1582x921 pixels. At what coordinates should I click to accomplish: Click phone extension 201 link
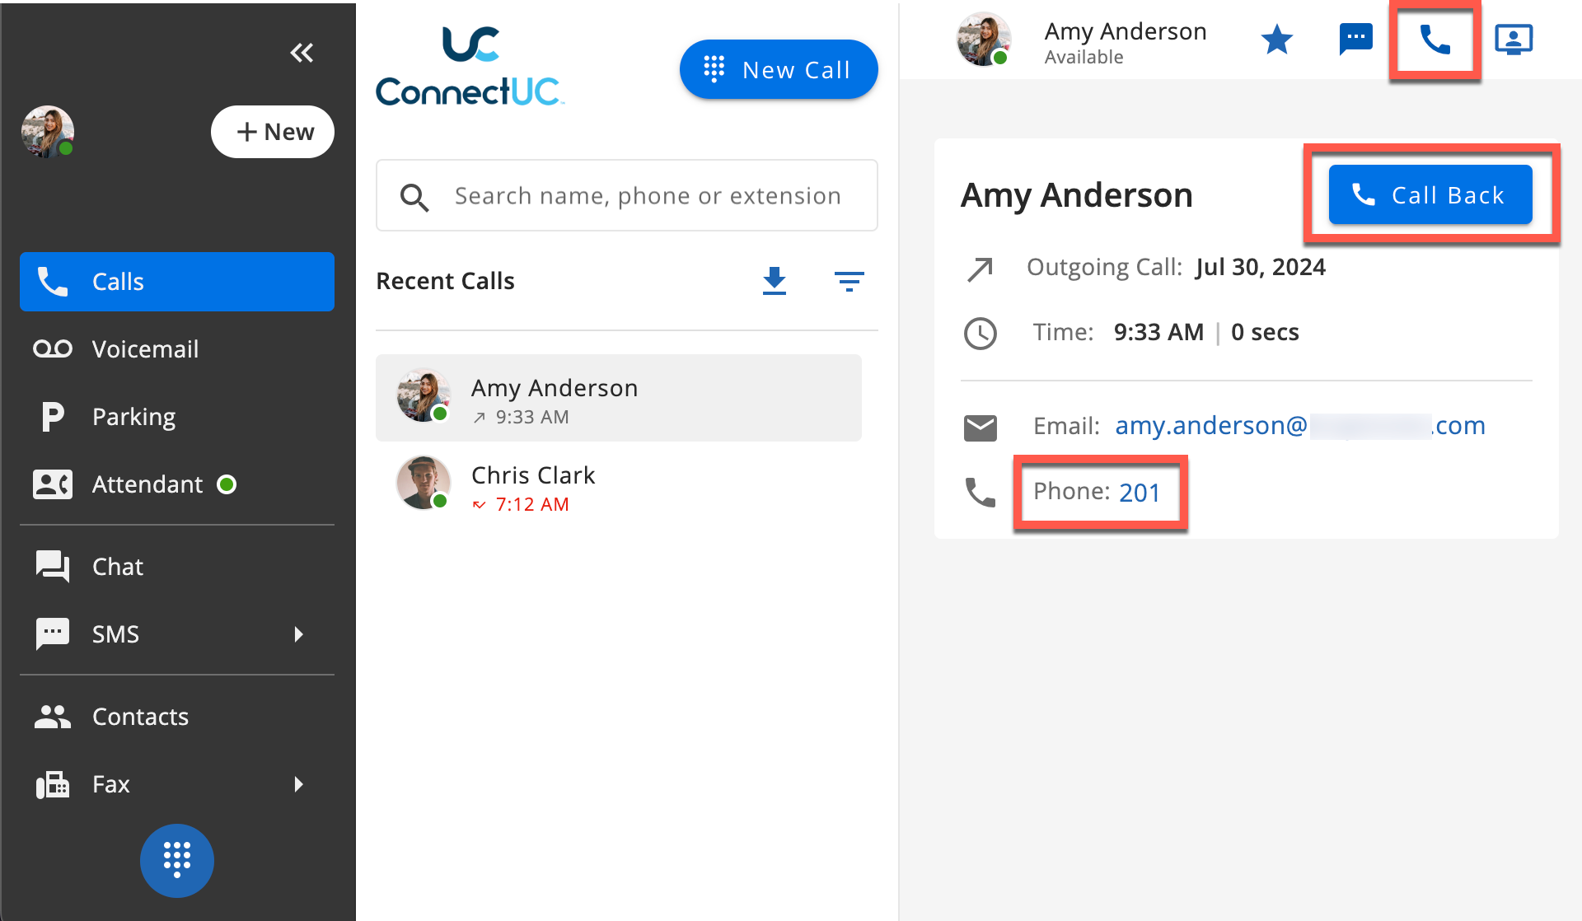pos(1139,493)
